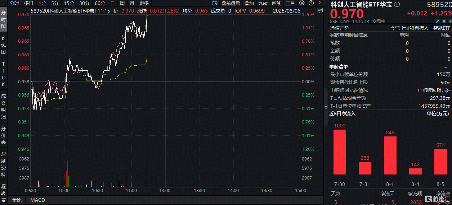Select the 15分 interval tab
The height and width of the screenshot is (205, 452).
point(69,3)
